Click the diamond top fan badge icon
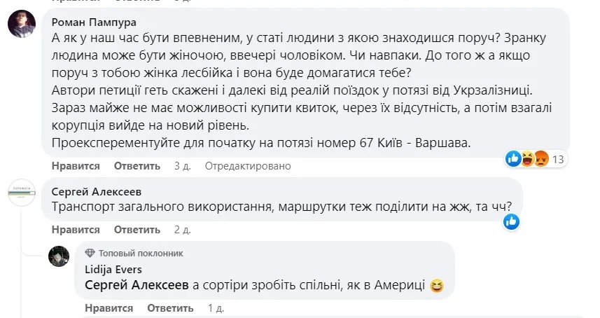Image resolution: width=600 pixels, height=318 pixels. [89, 253]
